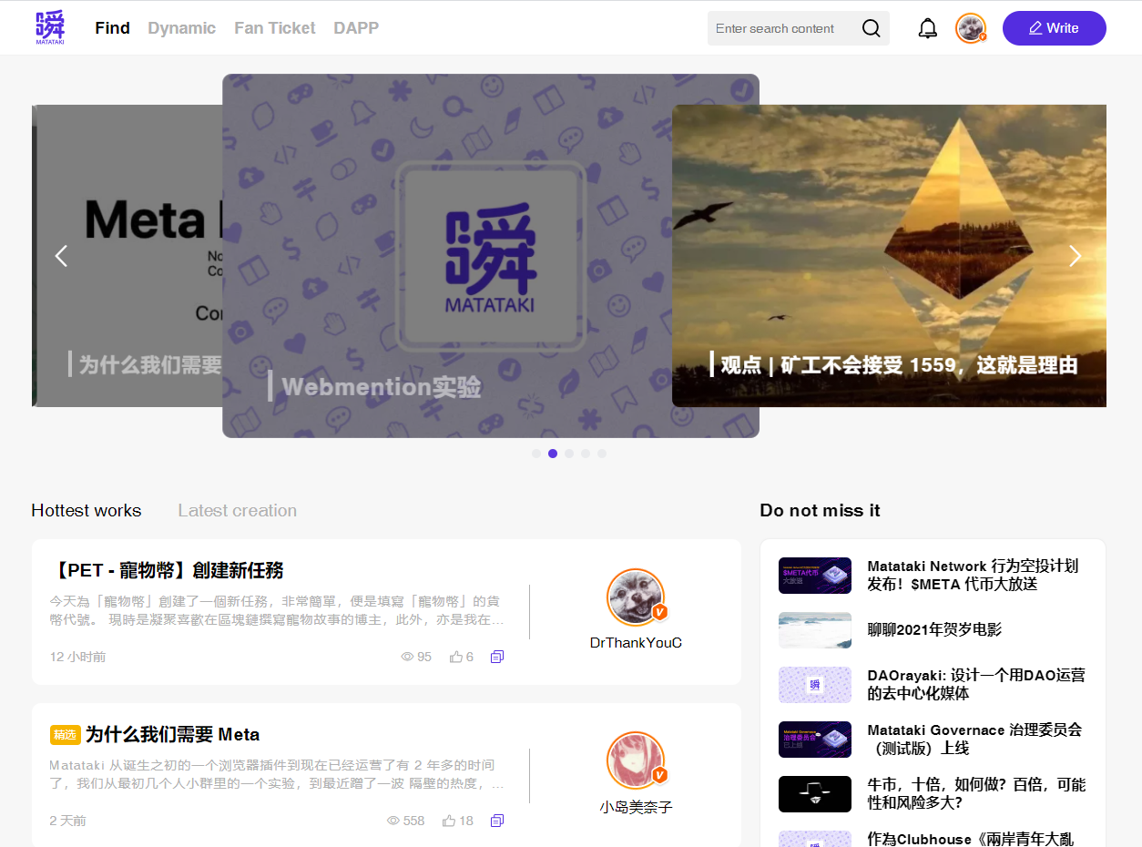
Task: Click the search magnifier icon
Action: [x=871, y=28]
